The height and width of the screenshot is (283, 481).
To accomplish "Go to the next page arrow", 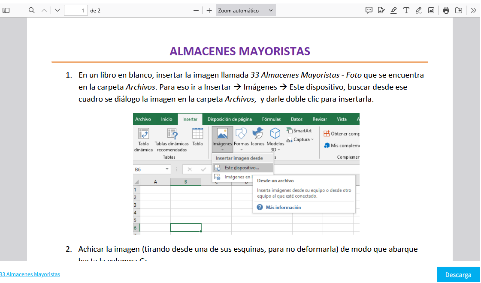I will (x=57, y=10).
